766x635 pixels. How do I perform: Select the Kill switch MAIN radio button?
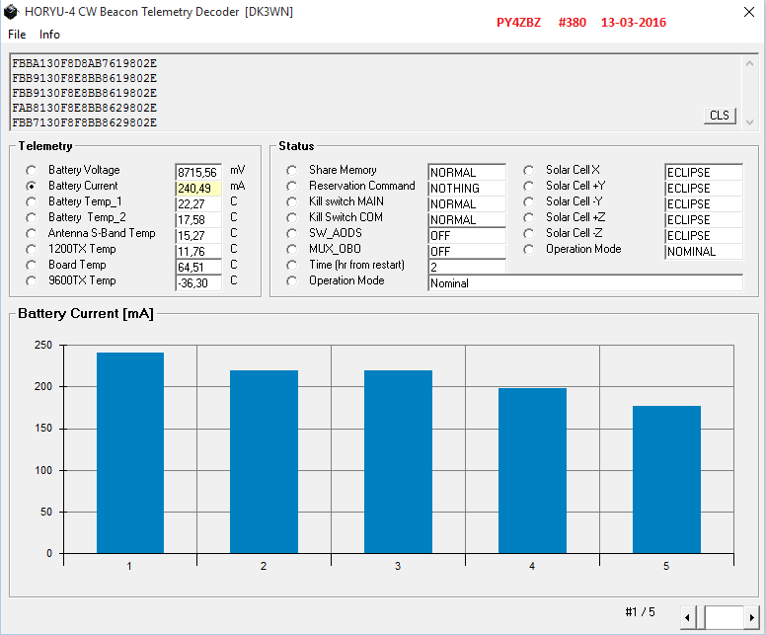[x=291, y=201]
